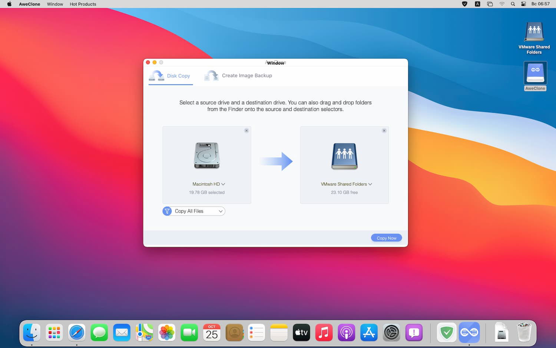Viewport: 556px width, 348px height.
Task: Click the 23.10 GB free text
Action: 344,193
